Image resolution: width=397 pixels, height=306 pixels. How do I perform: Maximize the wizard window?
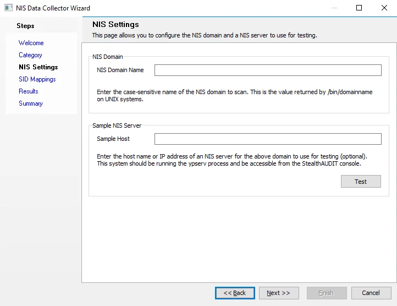coord(359,8)
